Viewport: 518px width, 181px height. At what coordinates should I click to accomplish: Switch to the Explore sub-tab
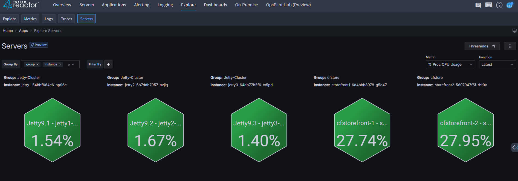(10, 19)
